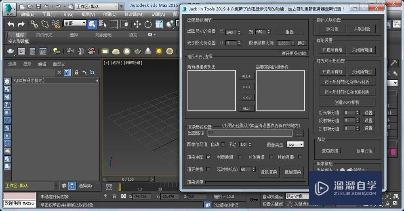
Task: Activate the Select and Rotate tool
Action: [x=148, y=24]
